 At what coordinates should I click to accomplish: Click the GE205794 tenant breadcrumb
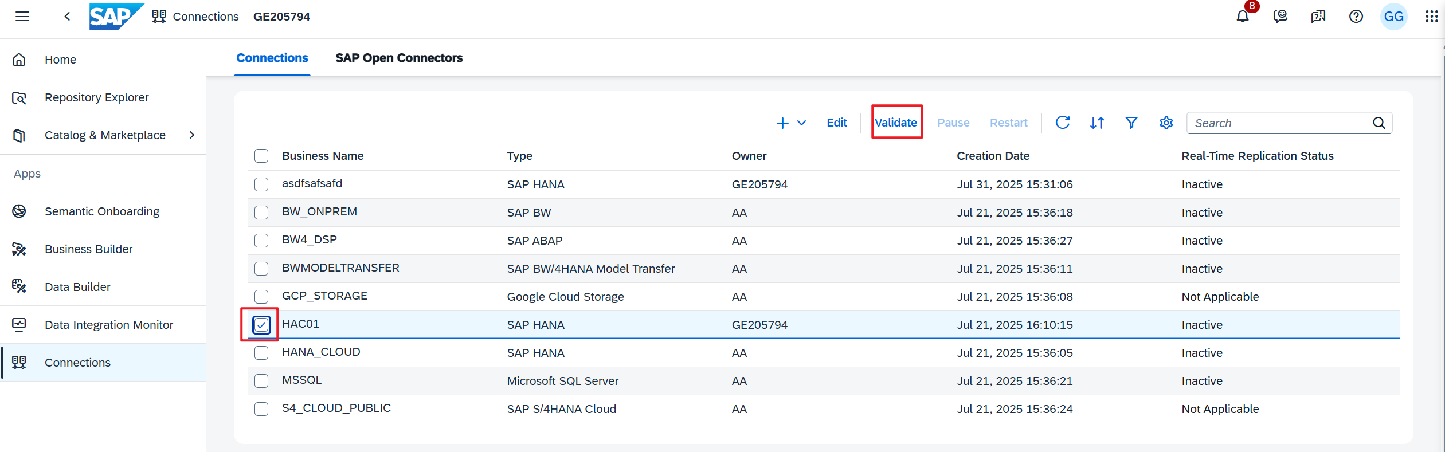[281, 17]
